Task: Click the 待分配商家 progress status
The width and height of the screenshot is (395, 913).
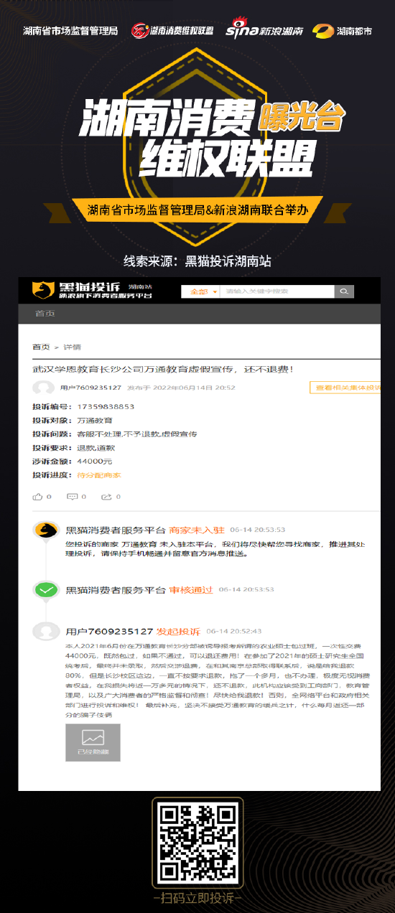Action: tap(99, 475)
